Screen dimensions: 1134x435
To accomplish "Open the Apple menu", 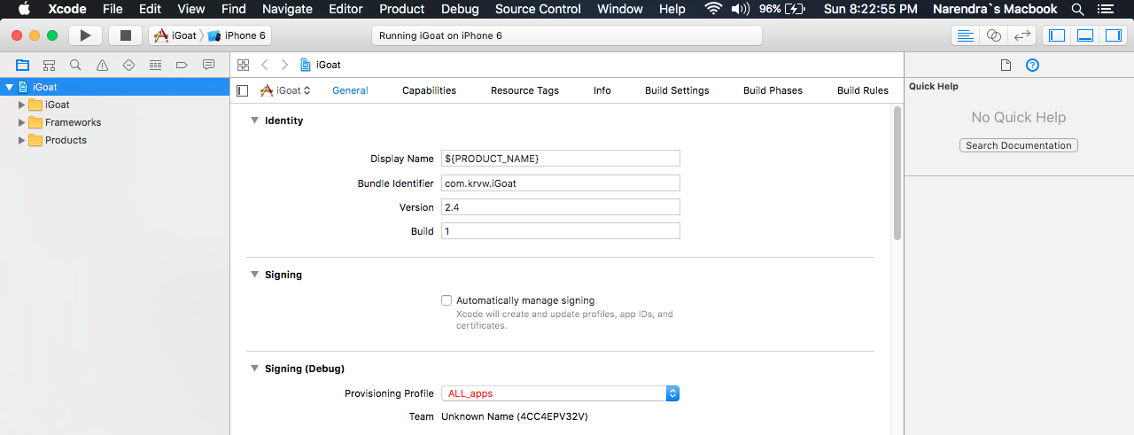I will (x=25, y=9).
